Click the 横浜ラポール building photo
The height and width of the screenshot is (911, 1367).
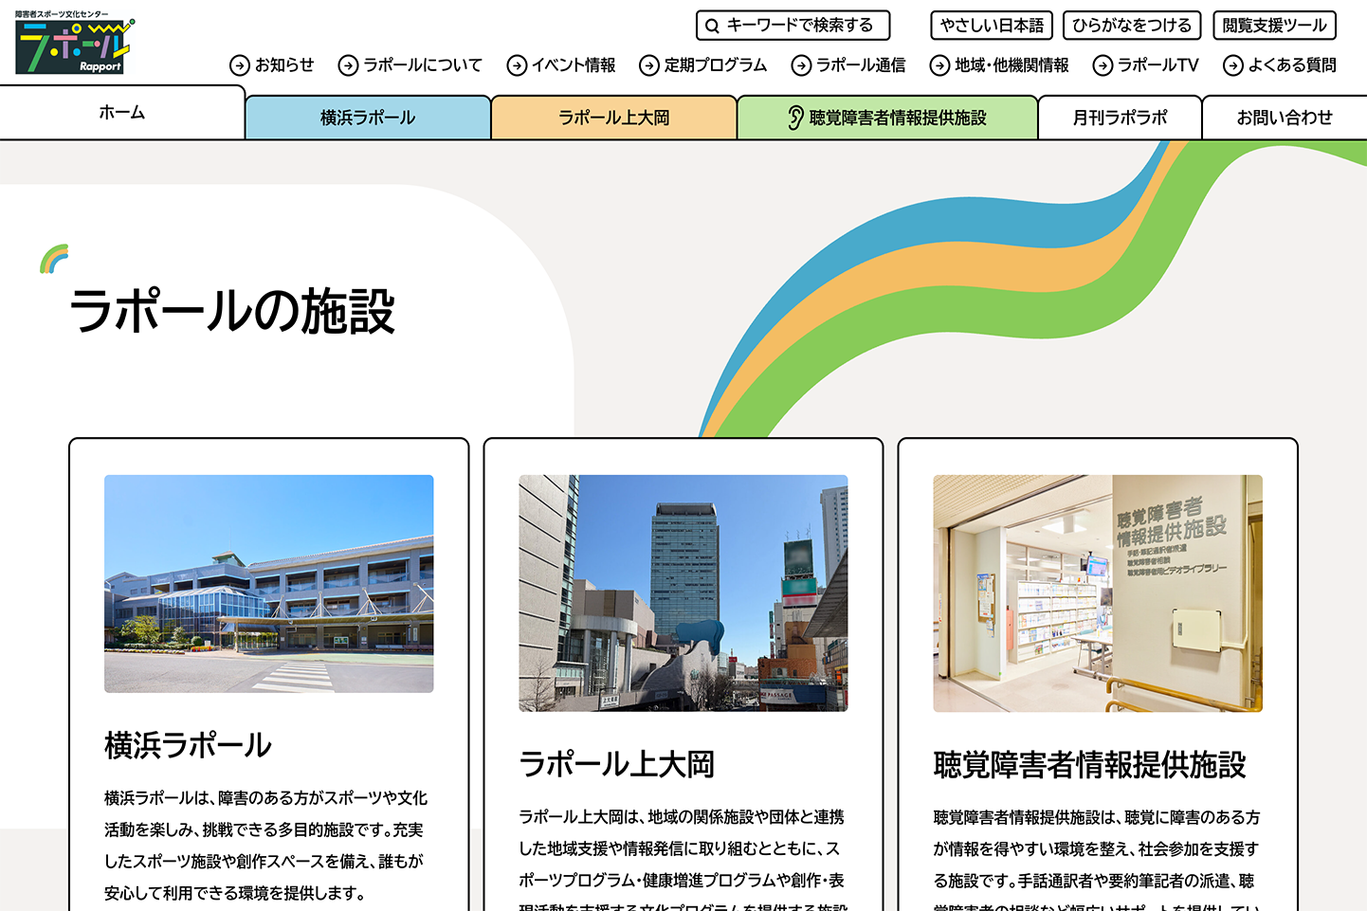click(268, 584)
